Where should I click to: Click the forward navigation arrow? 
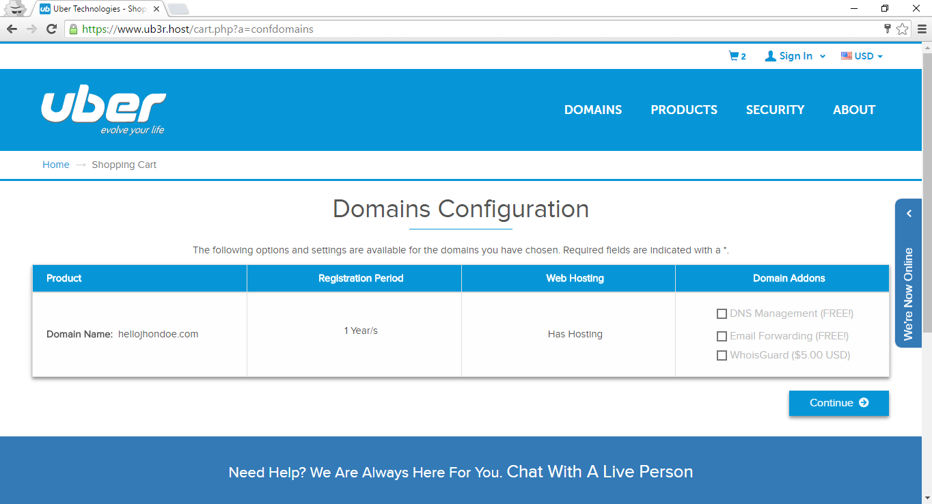31,29
